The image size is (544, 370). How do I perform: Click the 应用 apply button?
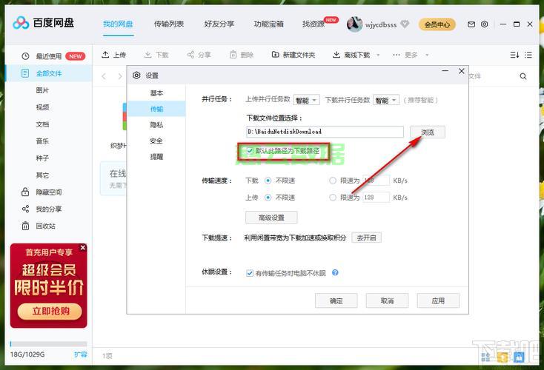click(438, 300)
